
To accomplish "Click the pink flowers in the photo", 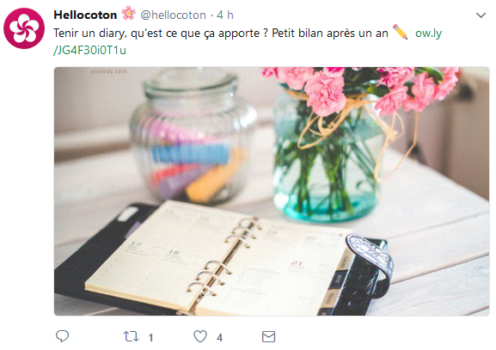I will tap(359, 89).
